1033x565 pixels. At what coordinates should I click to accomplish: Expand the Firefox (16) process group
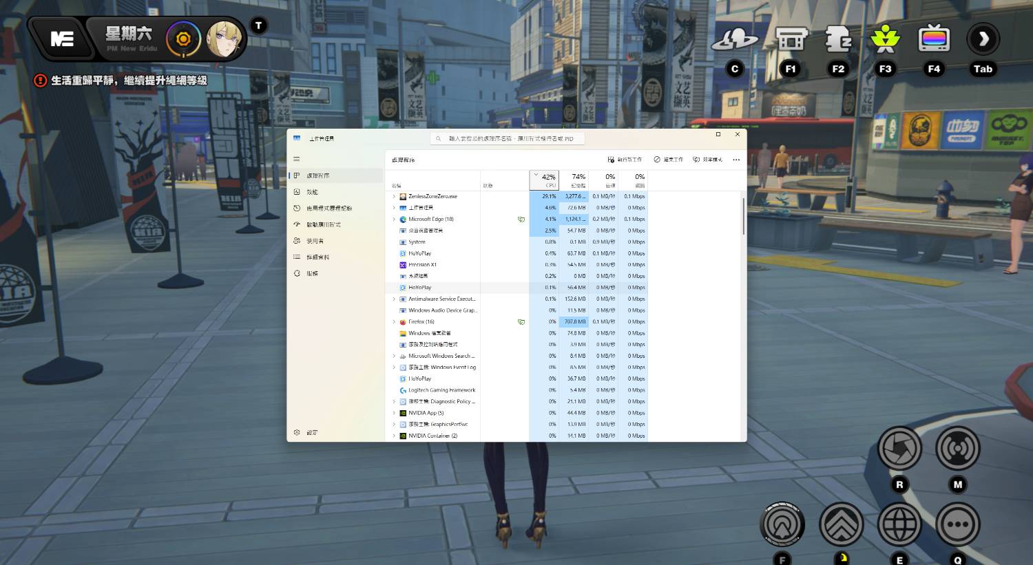click(x=394, y=321)
